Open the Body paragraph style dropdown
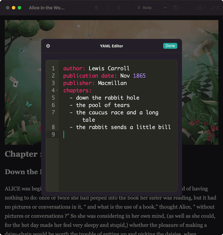This screenshot has width=223, height=235. [152, 8]
